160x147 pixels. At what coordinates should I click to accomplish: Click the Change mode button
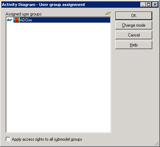click(x=134, y=25)
